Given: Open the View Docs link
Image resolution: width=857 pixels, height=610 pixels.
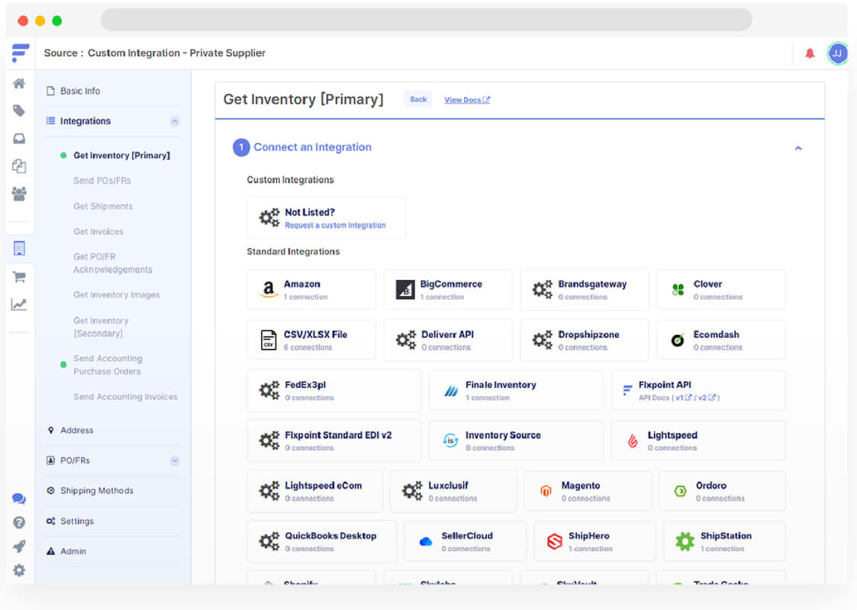Looking at the screenshot, I should coord(467,100).
